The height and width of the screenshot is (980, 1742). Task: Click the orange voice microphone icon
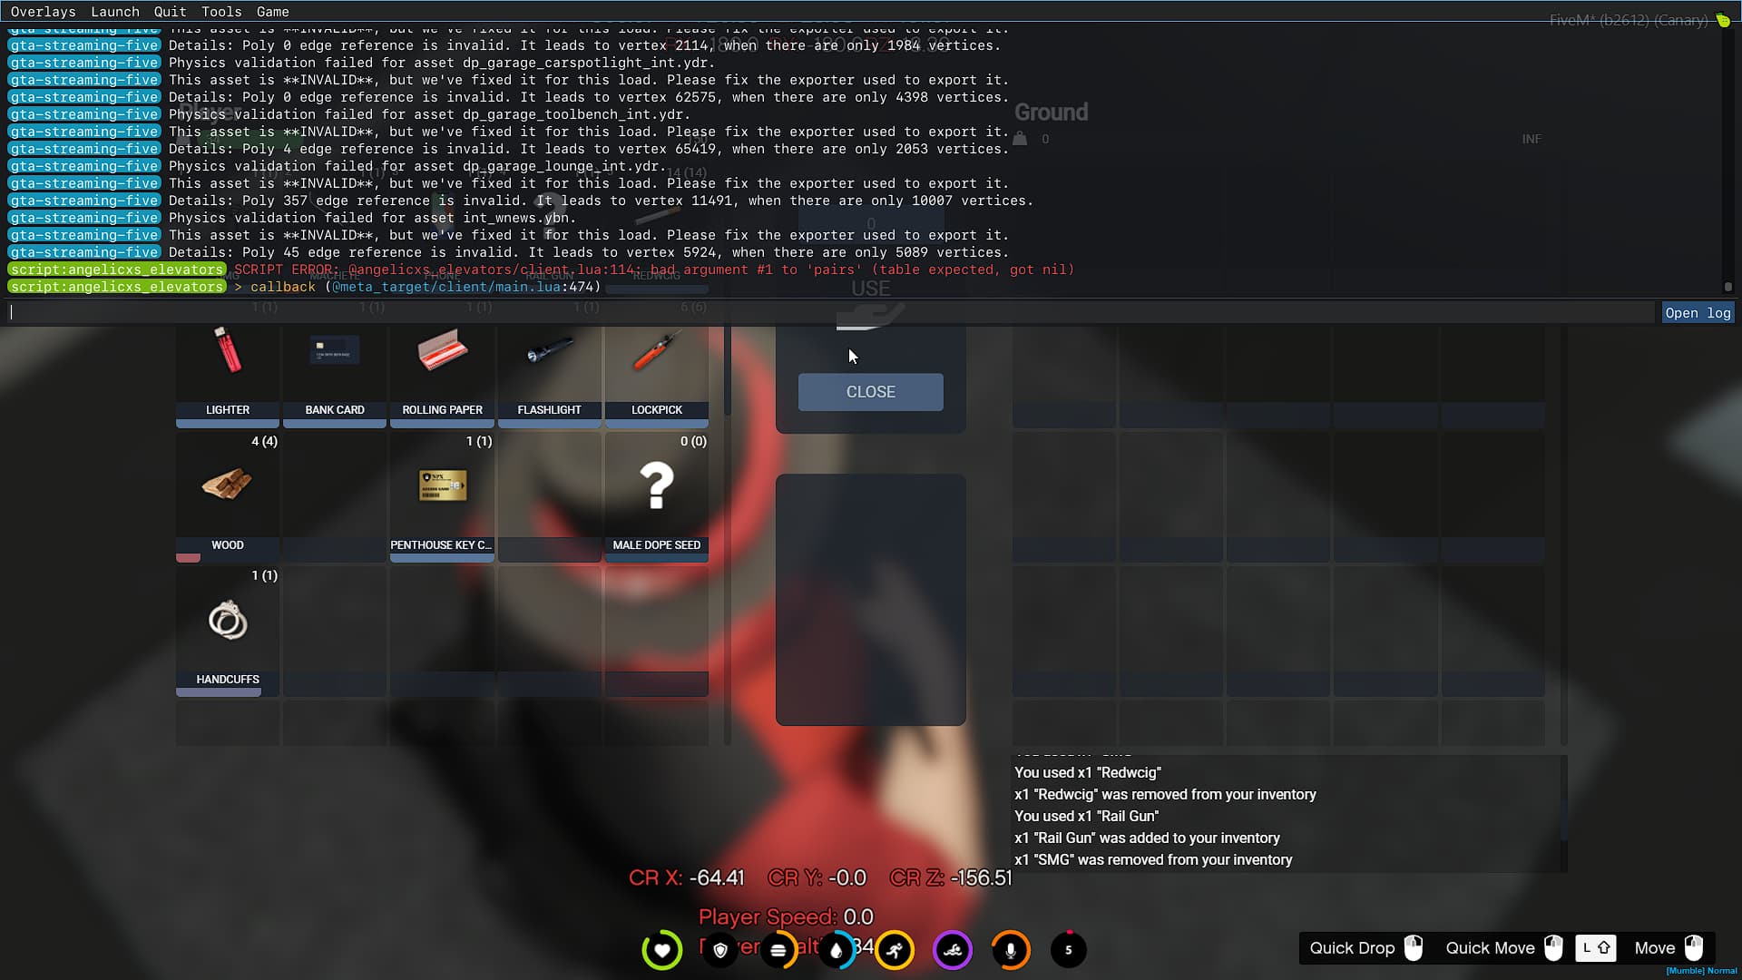click(1011, 950)
